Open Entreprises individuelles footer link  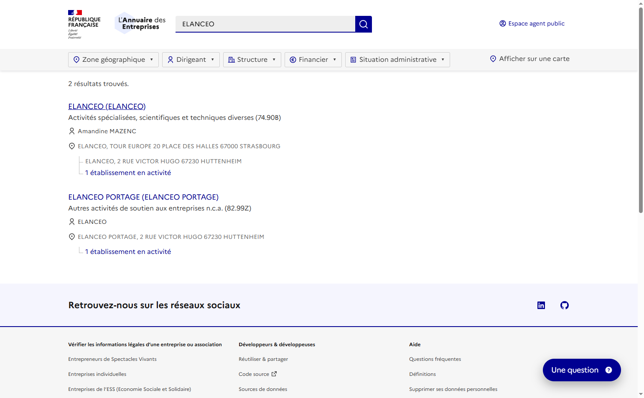(x=97, y=374)
